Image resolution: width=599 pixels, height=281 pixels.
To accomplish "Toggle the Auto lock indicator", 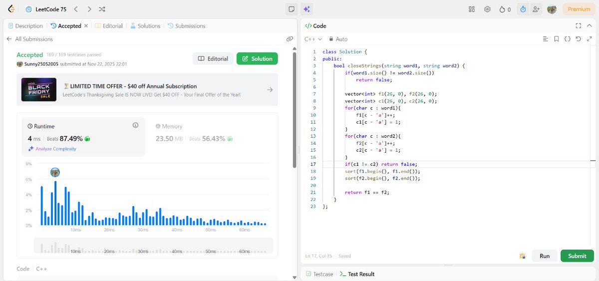I will 338,39.
